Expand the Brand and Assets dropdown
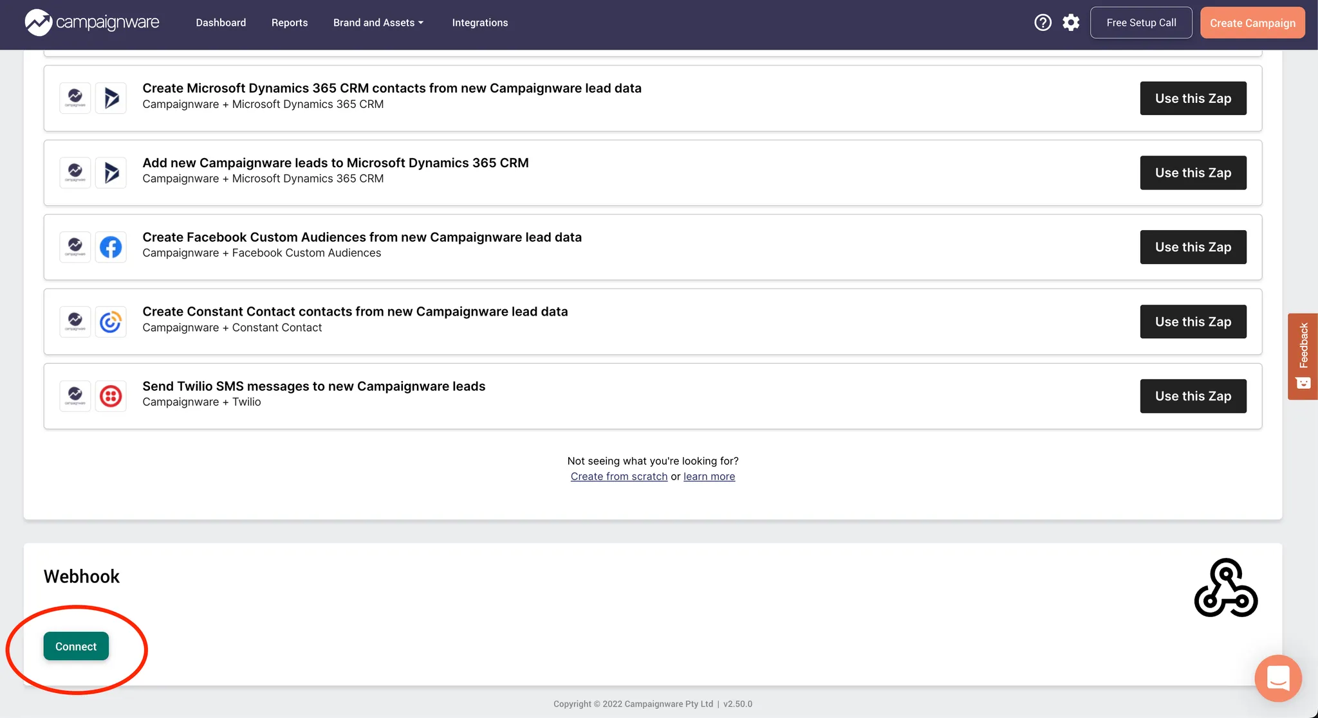Screen dimensions: 1318x718 (x=378, y=22)
